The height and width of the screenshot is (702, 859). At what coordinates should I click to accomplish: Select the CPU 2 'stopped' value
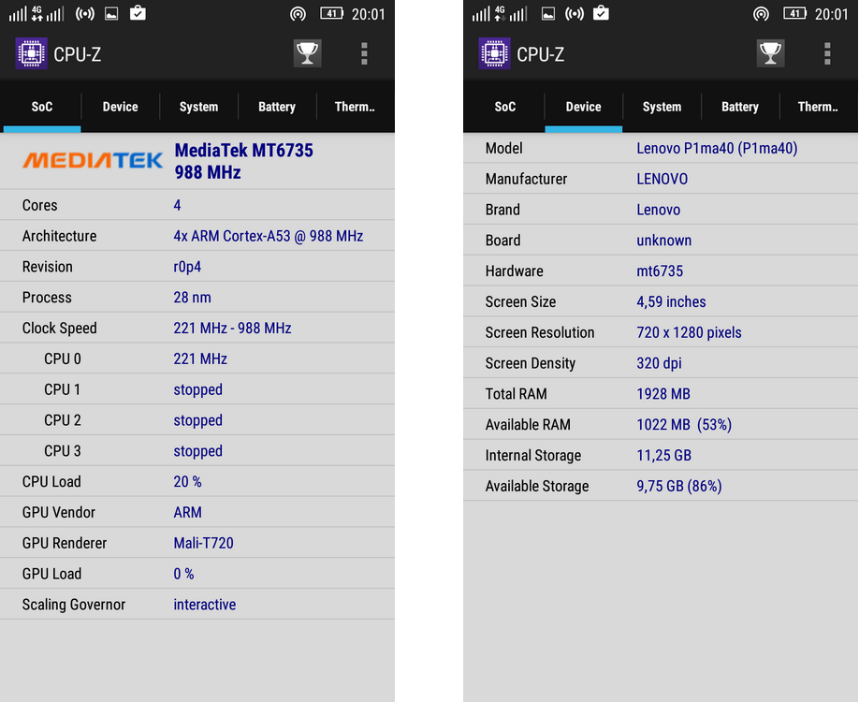pyautogui.click(x=197, y=420)
